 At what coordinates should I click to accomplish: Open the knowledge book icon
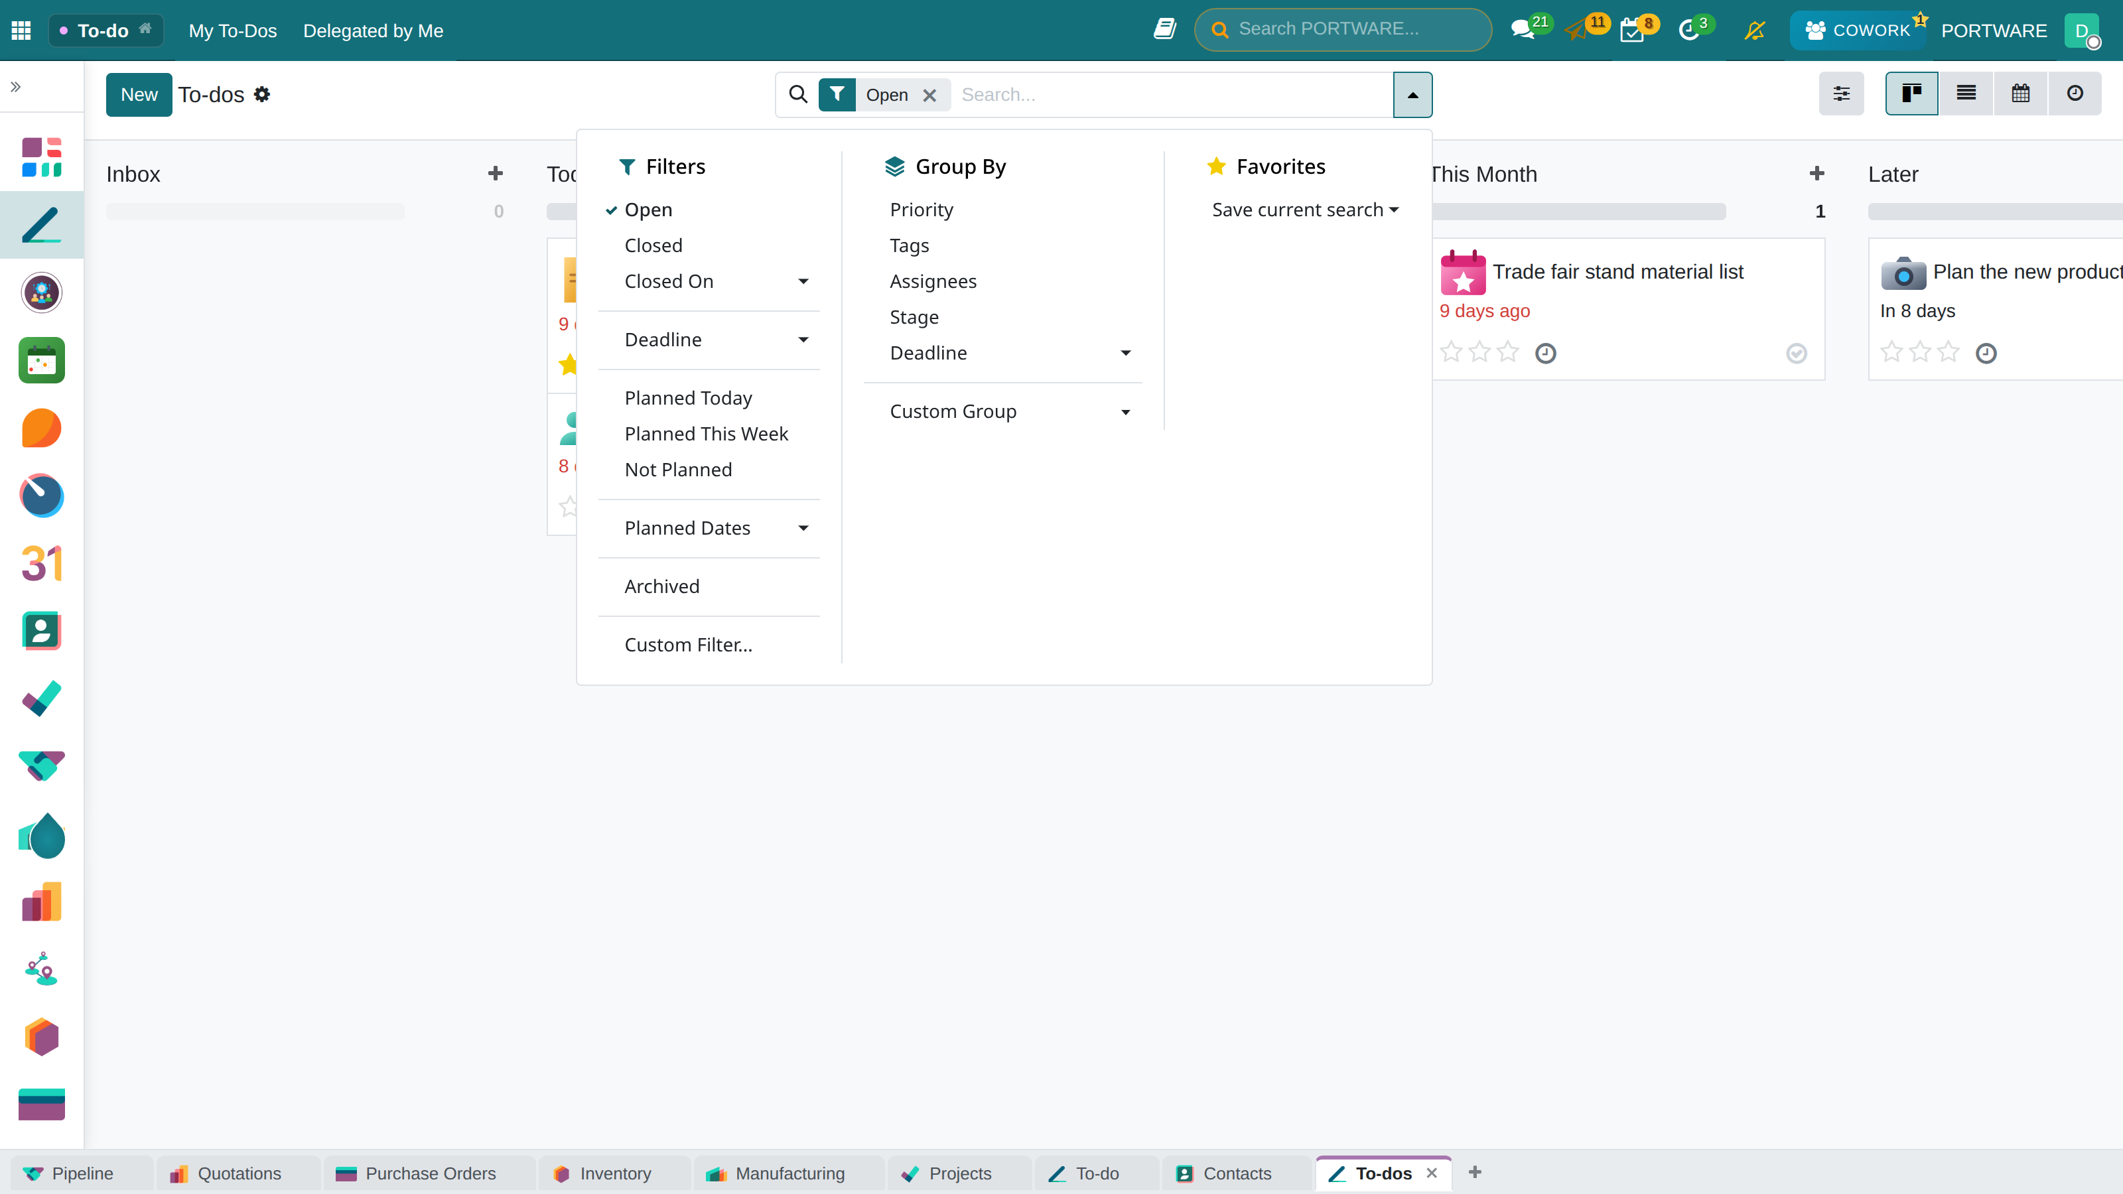pos(1164,30)
